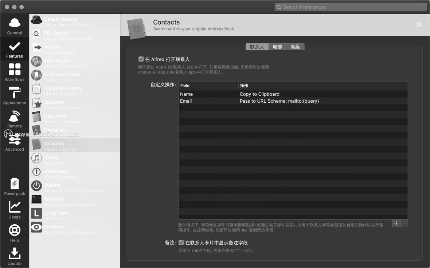Screen dimensions: 430x268
Task: Open Web Search feature settings
Action: point(75,63)
